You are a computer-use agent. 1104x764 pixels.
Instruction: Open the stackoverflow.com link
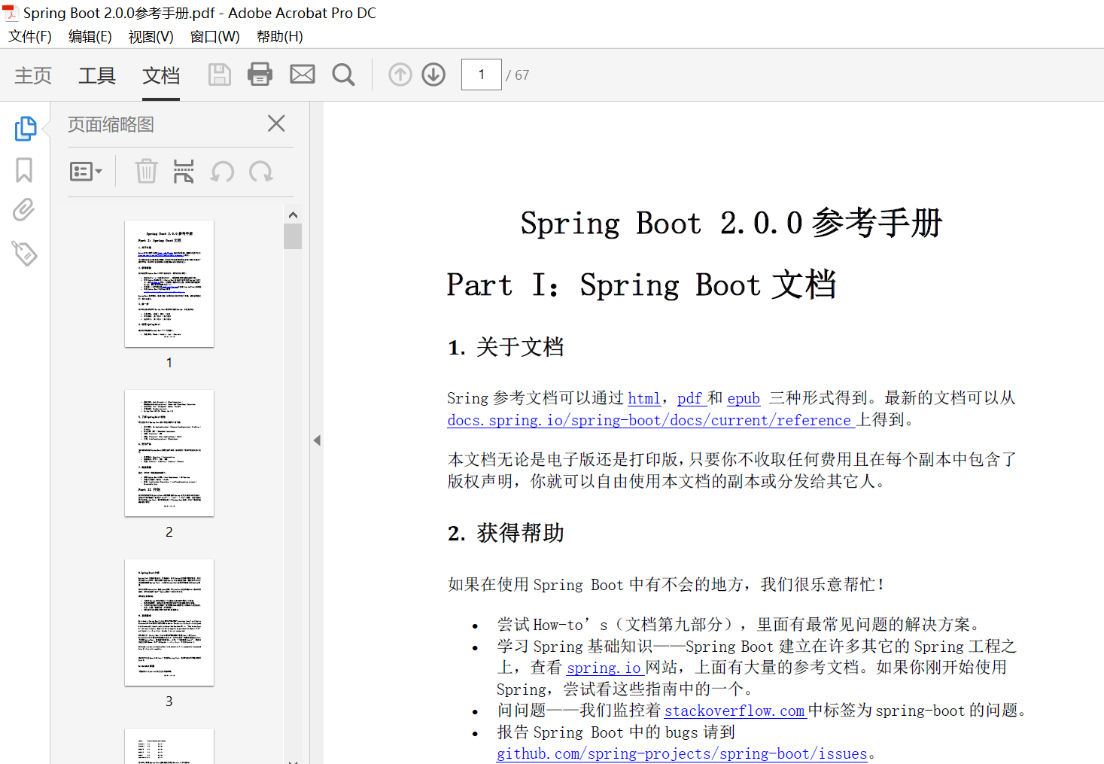point(735,711)
